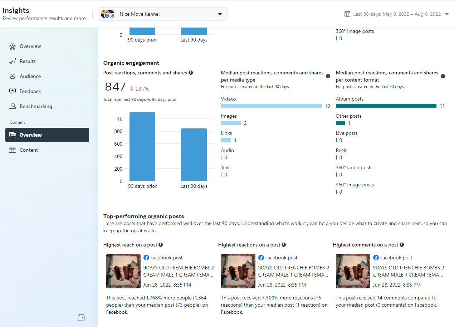Screen dimensions: 454x327
Task: Click the Videos bar showing 10
Action: (x=271, y=106)
